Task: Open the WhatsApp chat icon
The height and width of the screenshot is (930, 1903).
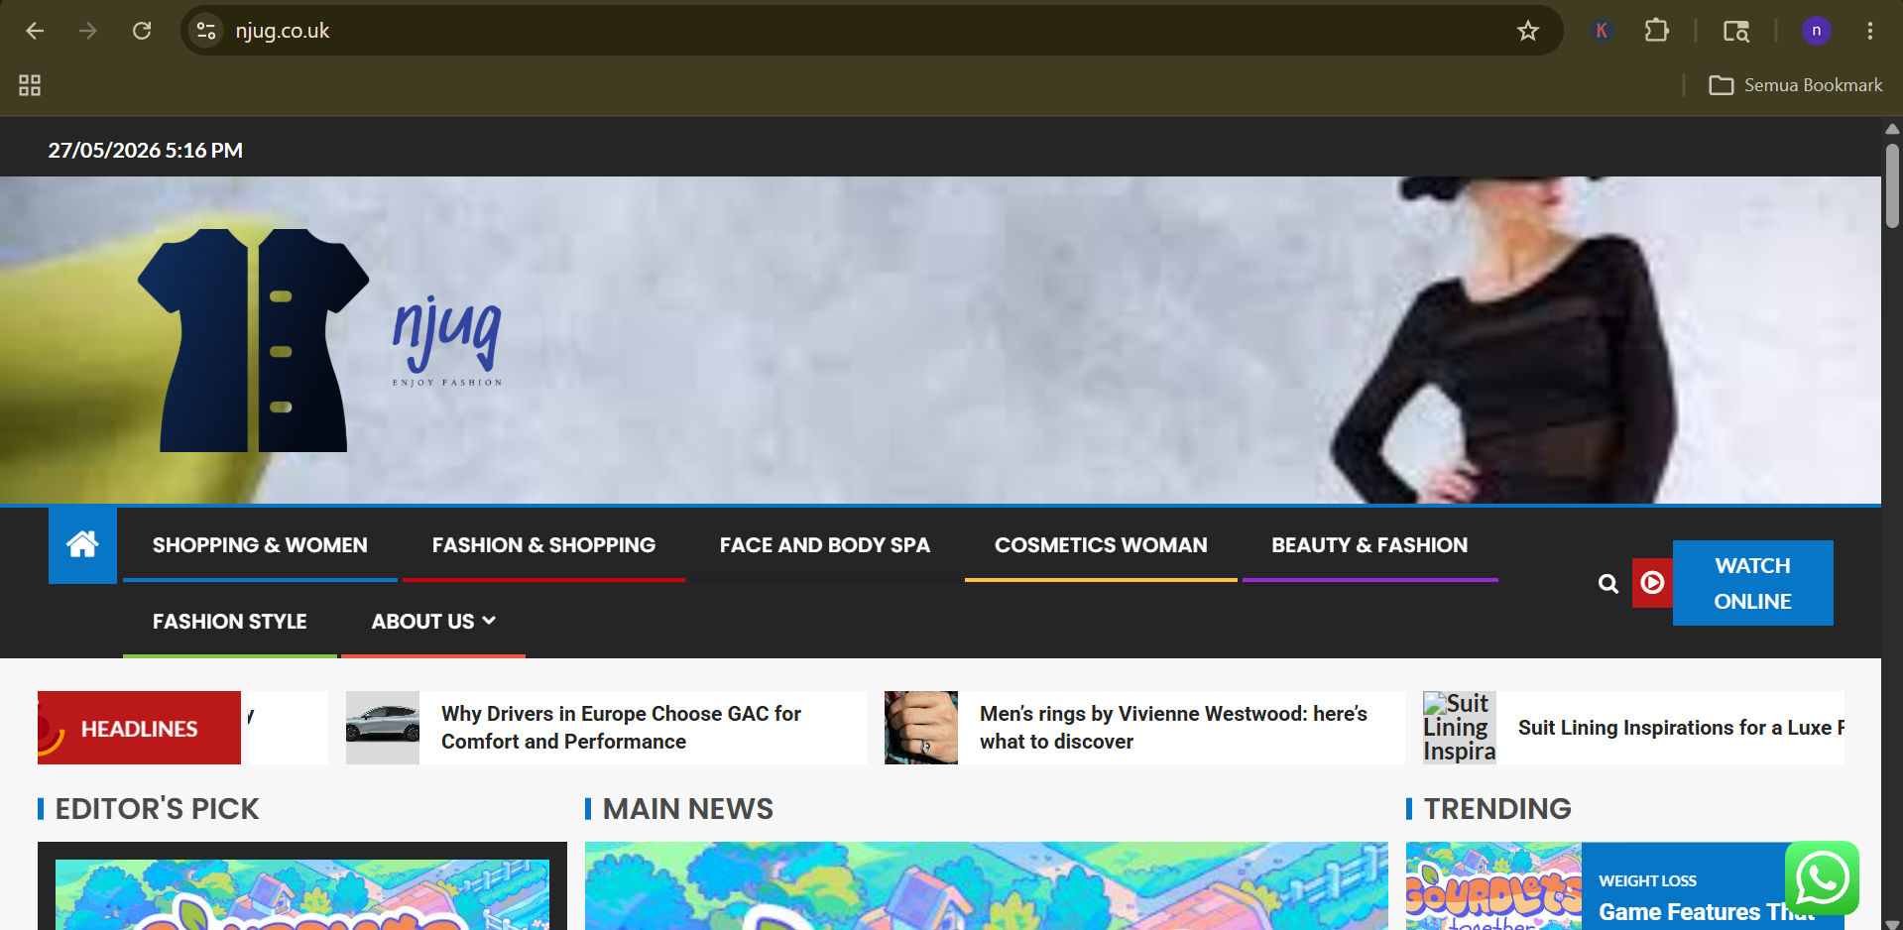Action: pos(1822,877)
